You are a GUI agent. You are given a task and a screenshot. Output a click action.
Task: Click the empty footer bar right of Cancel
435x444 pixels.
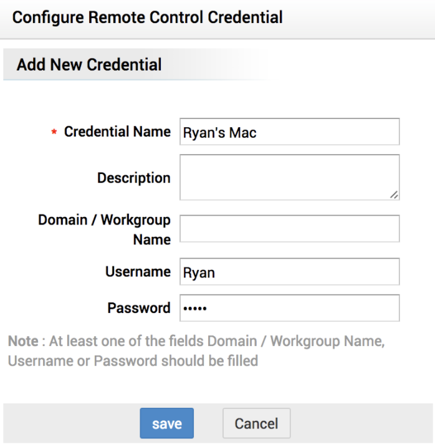coord(361,424)
